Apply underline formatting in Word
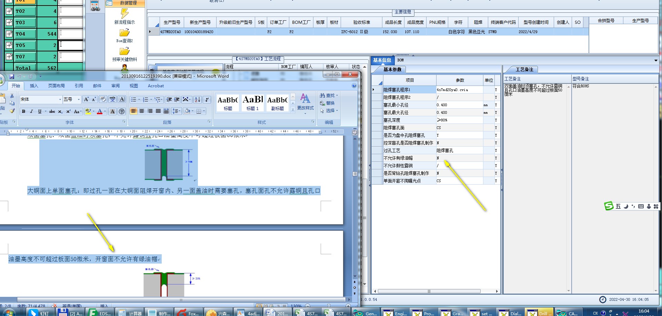Image resolution: width=662 pixels, height=316 pixels. click(40, 111)
